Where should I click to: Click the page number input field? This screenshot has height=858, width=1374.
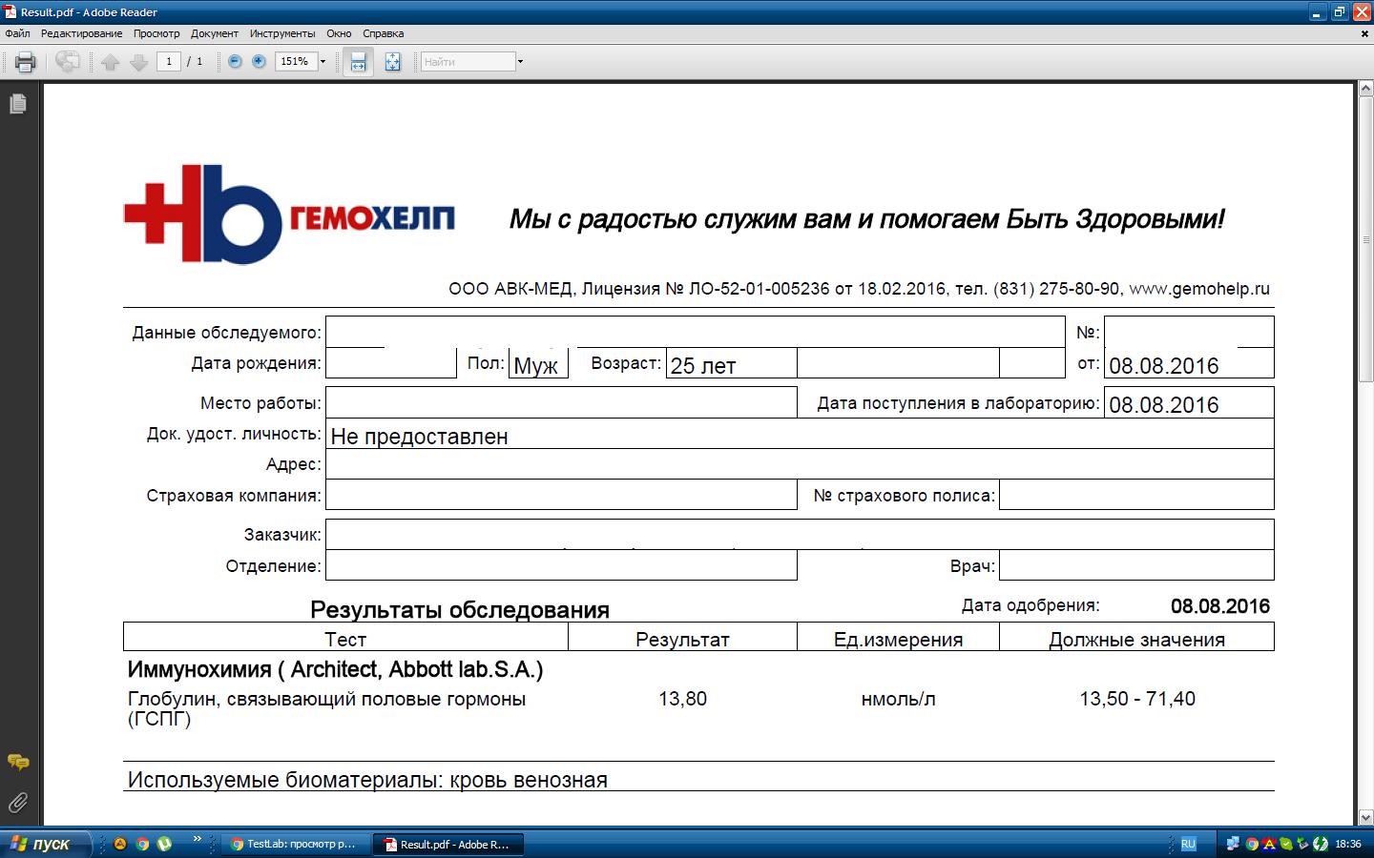169,62
